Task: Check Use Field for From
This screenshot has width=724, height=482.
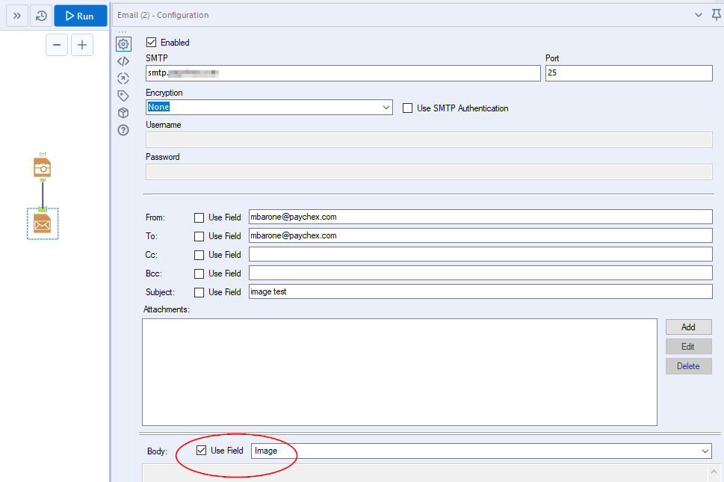Action: (x=199, y=217)
